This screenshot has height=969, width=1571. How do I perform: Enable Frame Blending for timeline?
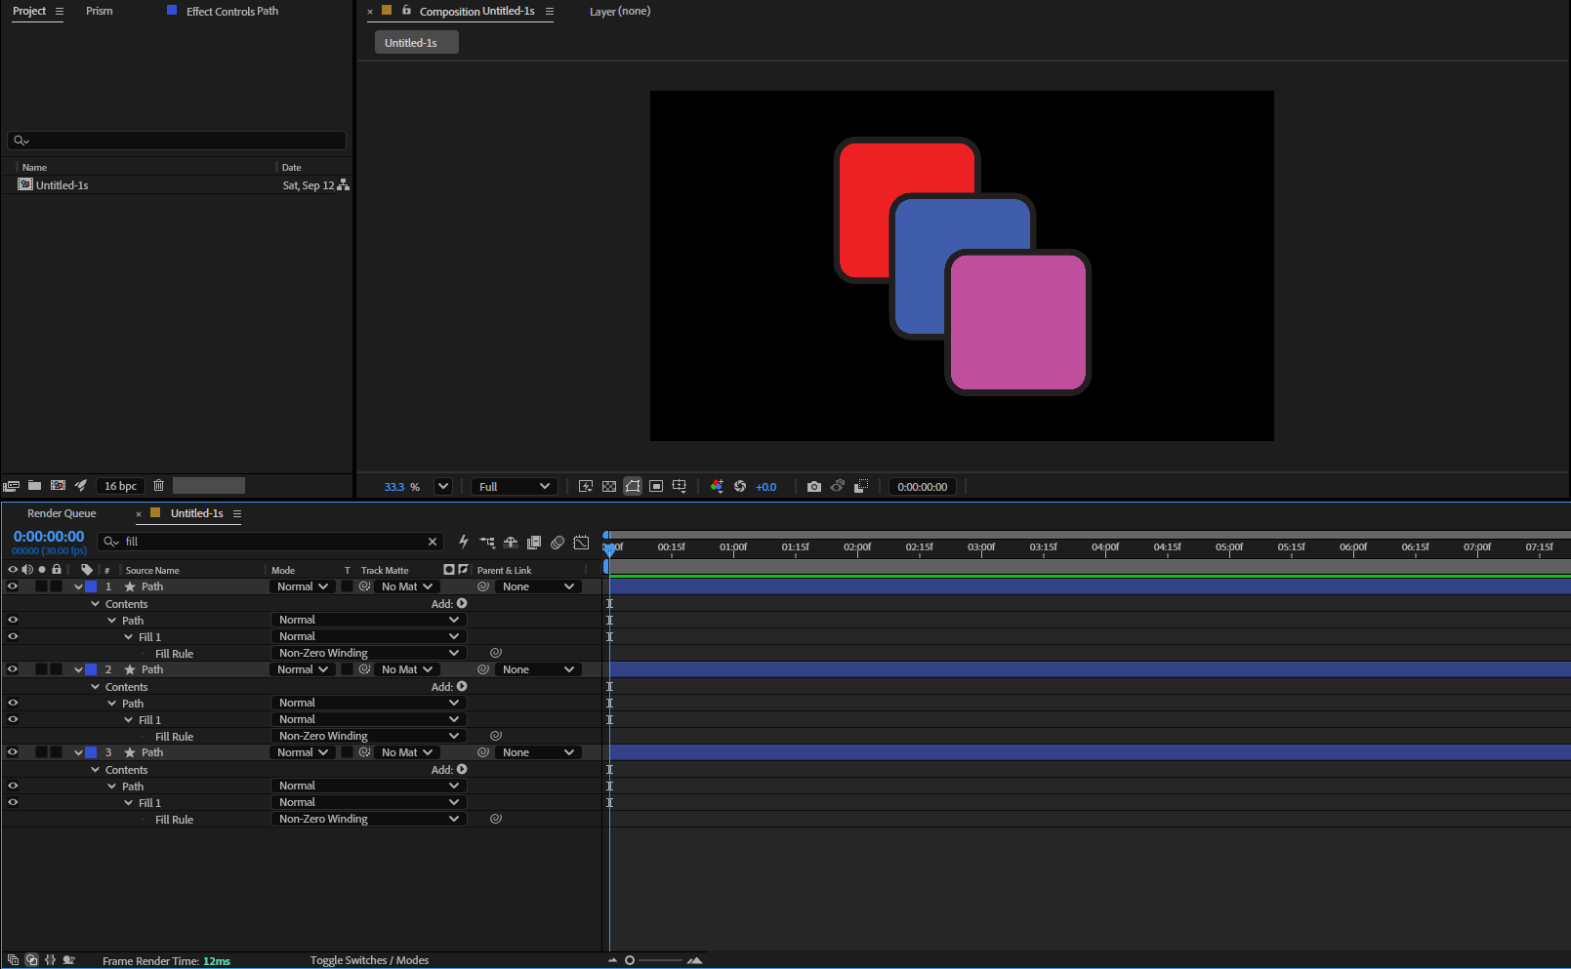[534, 542]
